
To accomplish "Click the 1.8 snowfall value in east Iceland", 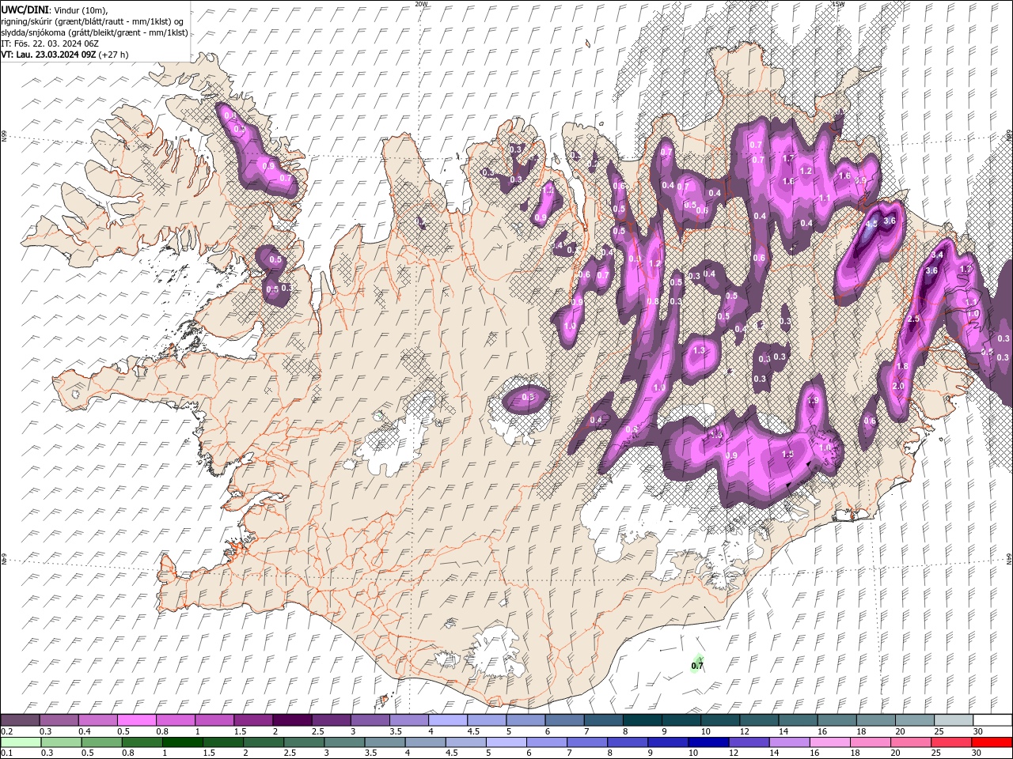I will pos(902,366).
